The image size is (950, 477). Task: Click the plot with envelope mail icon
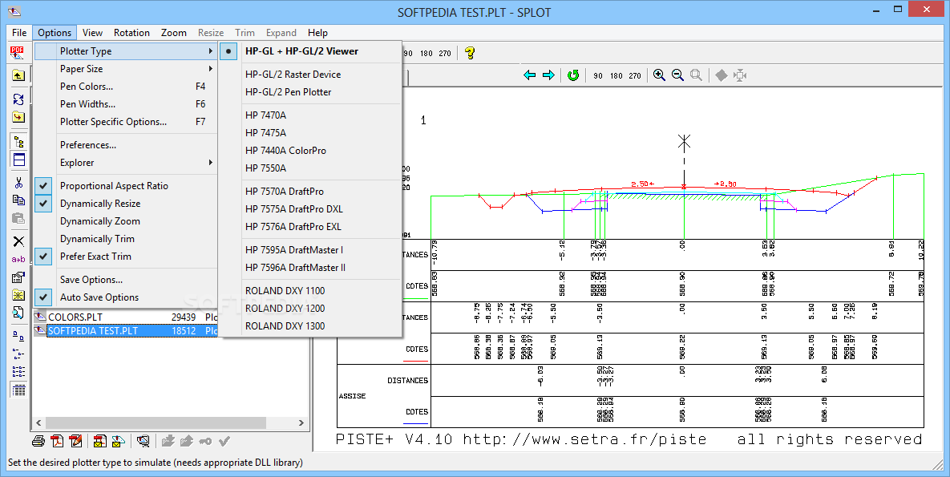click(118, 441)
